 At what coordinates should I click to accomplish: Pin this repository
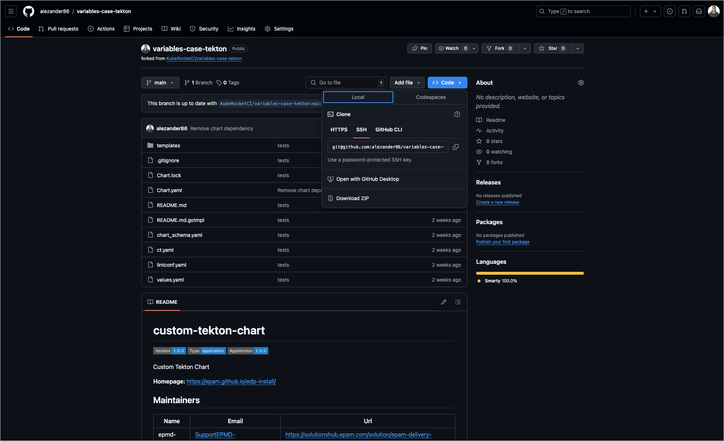[420, 48]
